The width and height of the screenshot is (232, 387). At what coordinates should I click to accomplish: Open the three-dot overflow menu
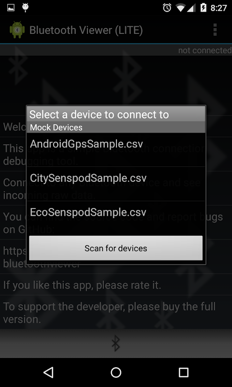point(215,30)
